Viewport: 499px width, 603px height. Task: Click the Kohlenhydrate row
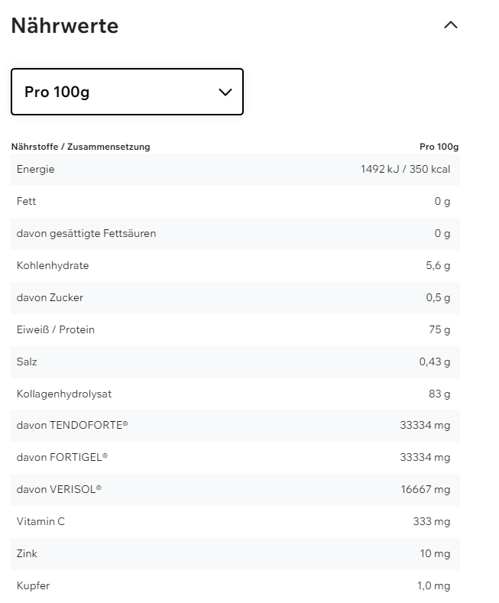235,266
